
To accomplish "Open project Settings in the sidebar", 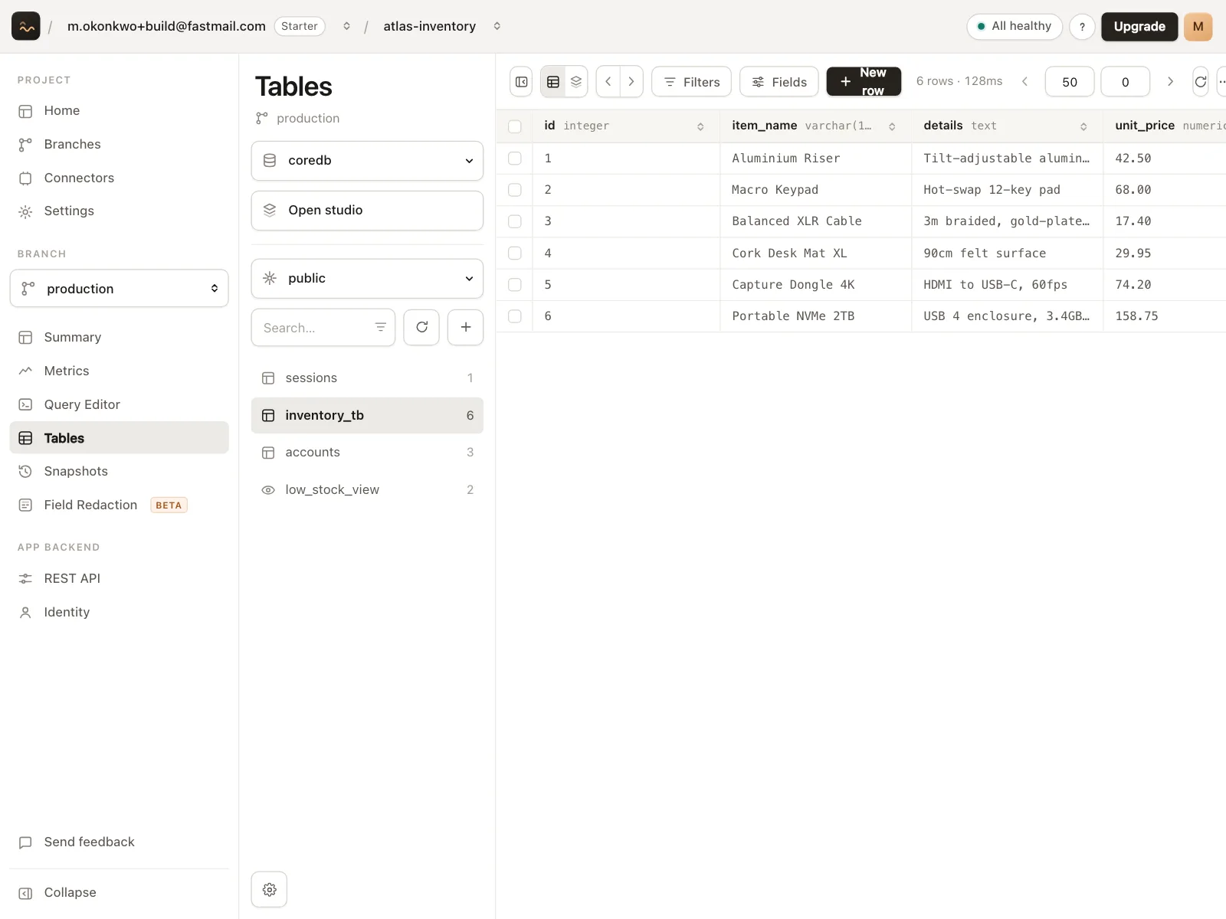I will (120, 211).
